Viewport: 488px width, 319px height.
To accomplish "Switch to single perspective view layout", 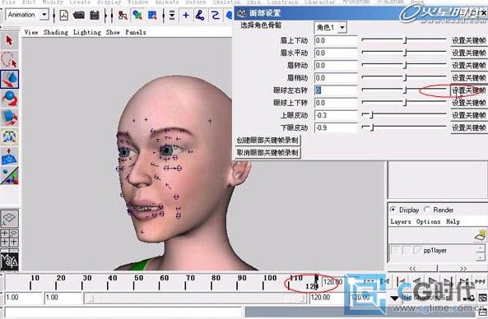I will click(9, 218).
